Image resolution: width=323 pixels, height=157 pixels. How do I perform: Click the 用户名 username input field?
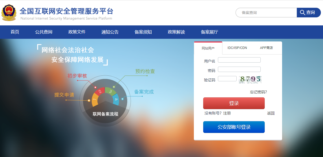(x=239, y=60)
